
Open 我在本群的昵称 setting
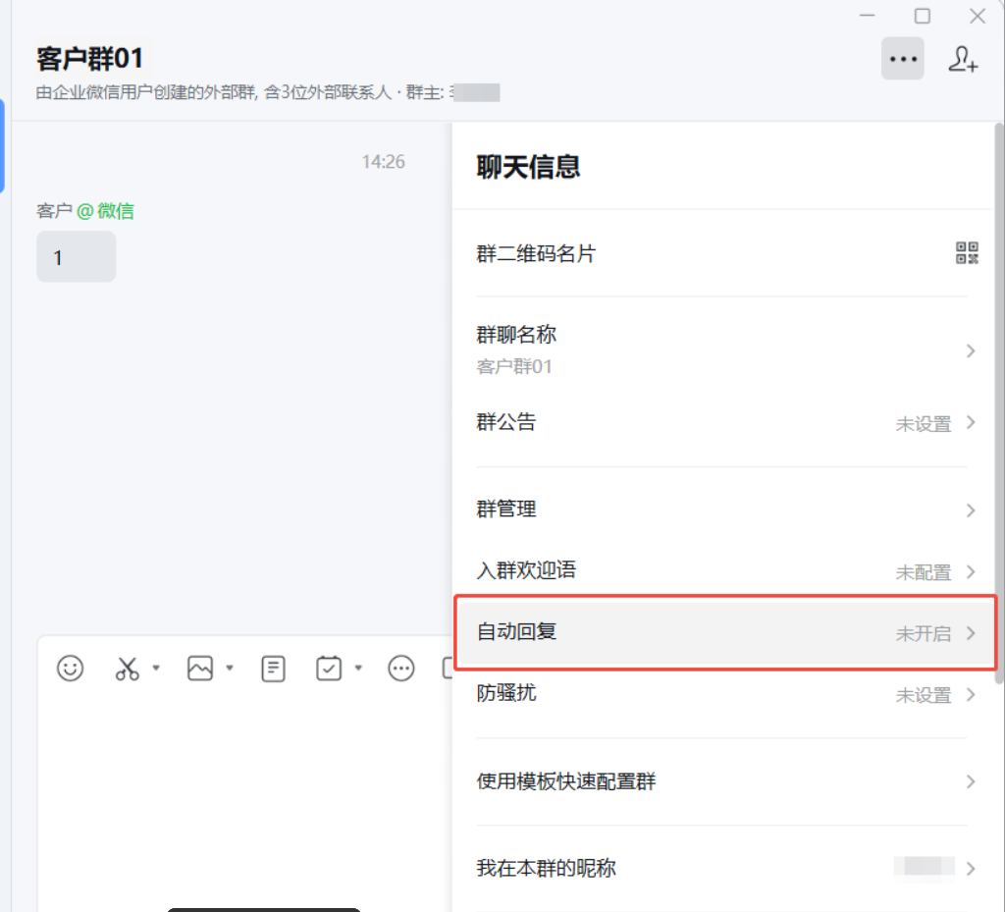(x=721, y=868)
